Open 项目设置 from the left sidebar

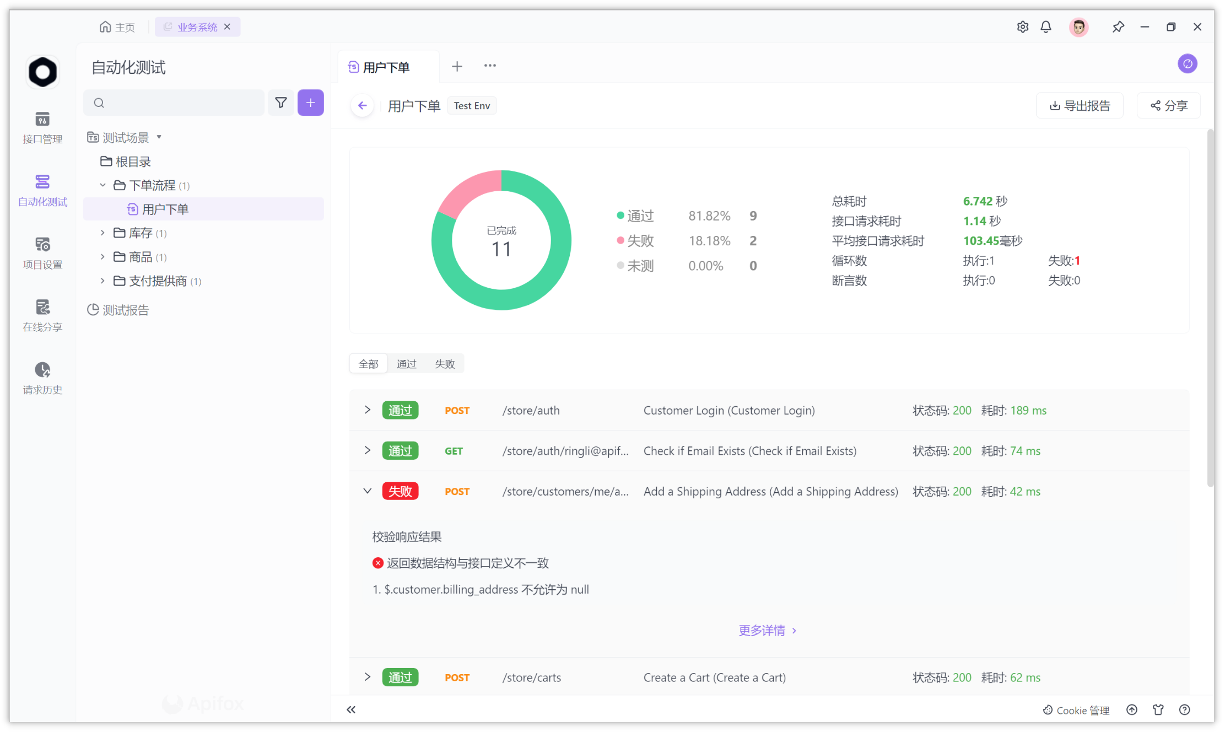(x=42, y=252)
